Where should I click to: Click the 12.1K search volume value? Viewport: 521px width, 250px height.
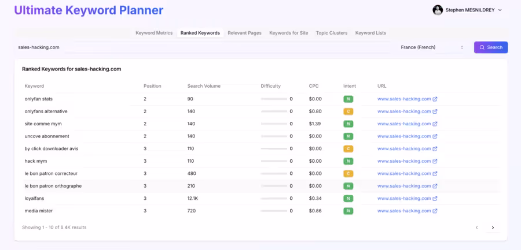point(193,198)
